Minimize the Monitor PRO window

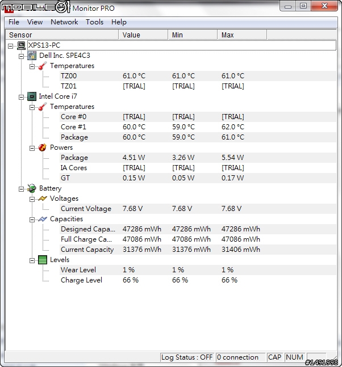click(x=288, y=6)
